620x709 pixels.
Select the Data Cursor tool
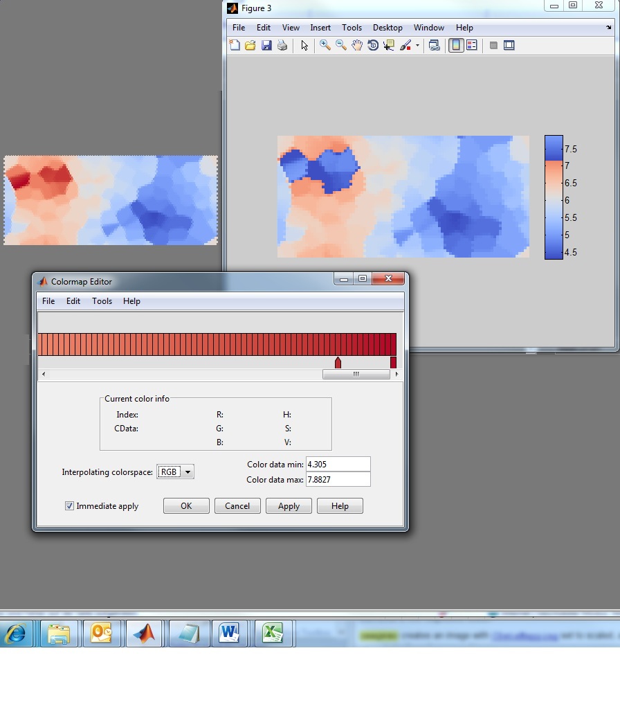pos(389,46)
